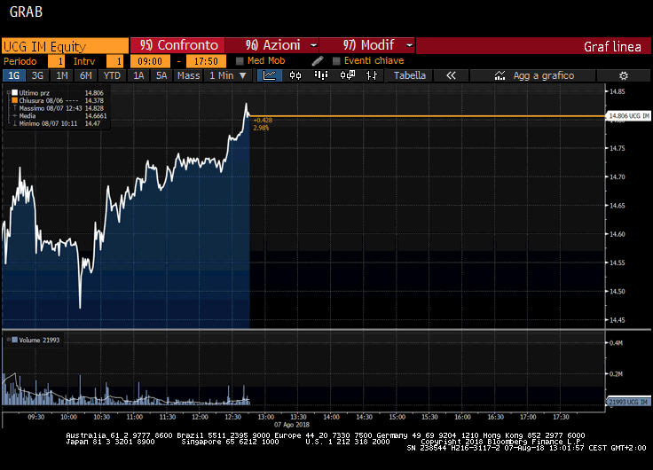
Task: Click the +0.428 change annotation
Action: 263,121
